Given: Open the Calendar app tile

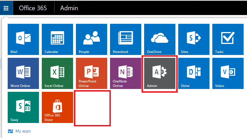Looking at the screenshot, I should [x=57, y=39].
